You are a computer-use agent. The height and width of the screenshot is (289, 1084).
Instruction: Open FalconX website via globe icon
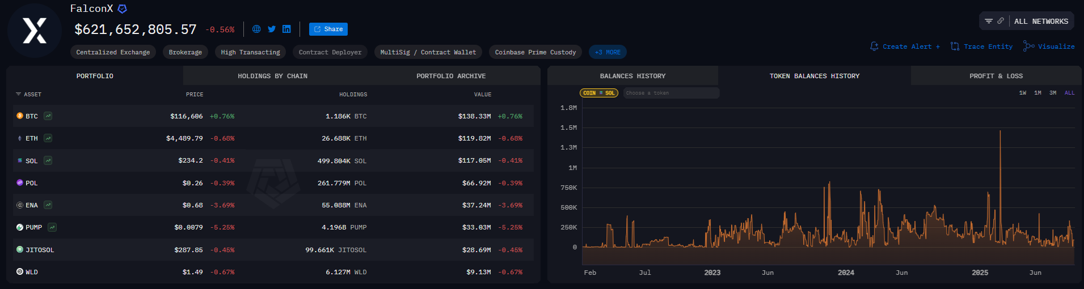tap(256, 29)
